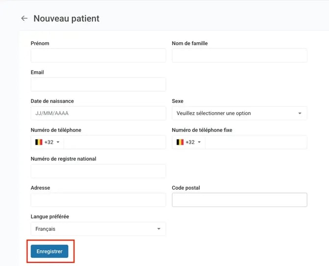Click the Belgian flag in Numéro de téléphone

pyautogui.click(x=38, y=142)
